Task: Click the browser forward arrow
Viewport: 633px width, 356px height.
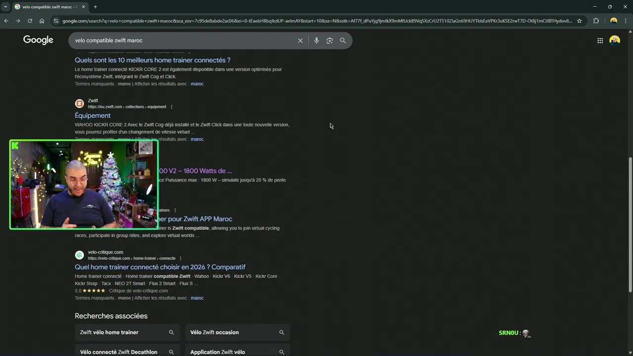Action: coord(18,21)
